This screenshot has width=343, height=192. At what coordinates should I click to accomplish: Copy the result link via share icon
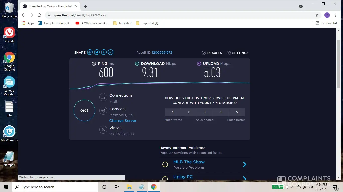click(x=90, y=52)
